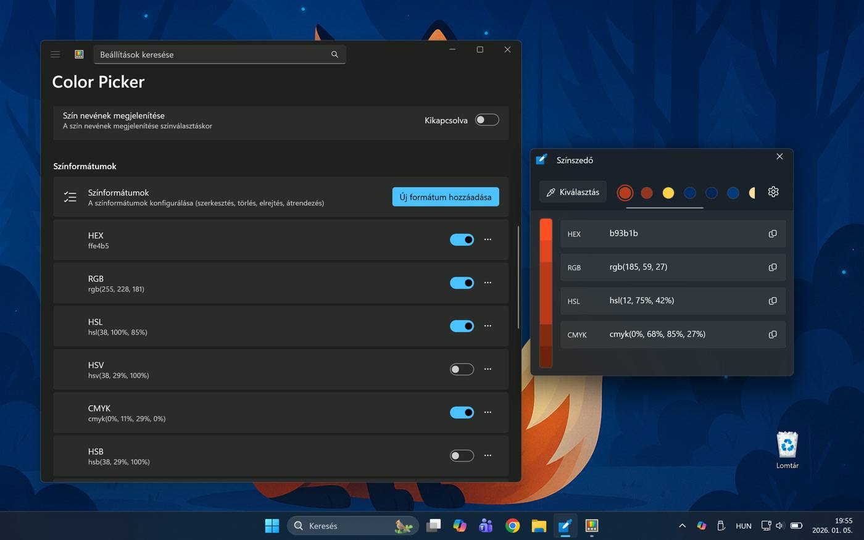Open more options for the RGB format
This screenshot has width=864, height=540.
point(488,283)
